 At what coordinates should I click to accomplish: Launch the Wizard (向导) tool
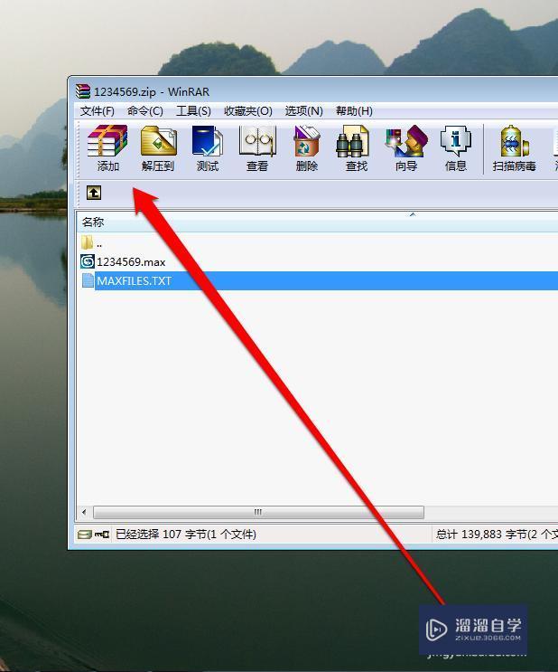click(x=406, y=147)
